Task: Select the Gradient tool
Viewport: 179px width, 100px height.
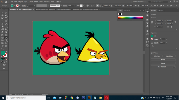Action: coord(3,38)
